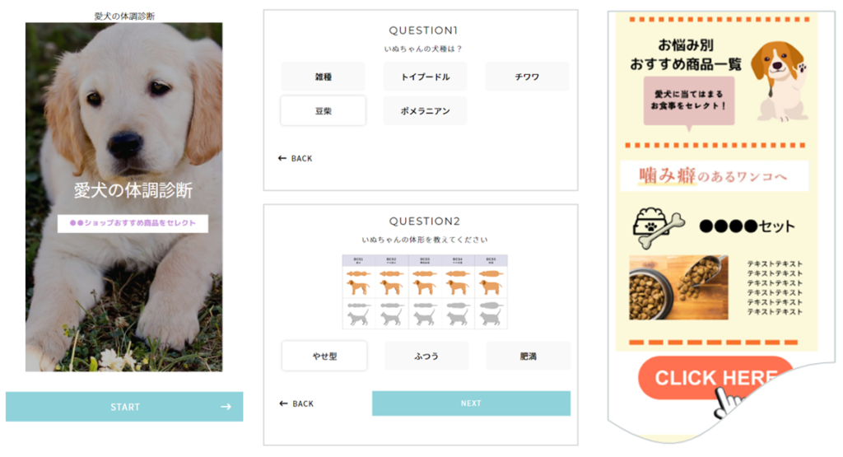Click the 噛み癖のあるワンコへ heading banner
The height and width of the screenshot is (457, 843).
(x=714, y=176)
